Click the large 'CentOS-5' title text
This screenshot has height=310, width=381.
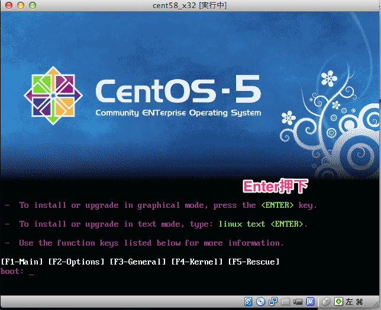tap(178, 89)
